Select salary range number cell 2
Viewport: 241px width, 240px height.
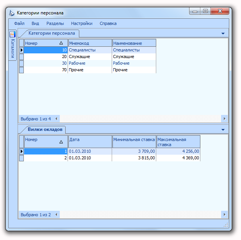click(46, 158)
